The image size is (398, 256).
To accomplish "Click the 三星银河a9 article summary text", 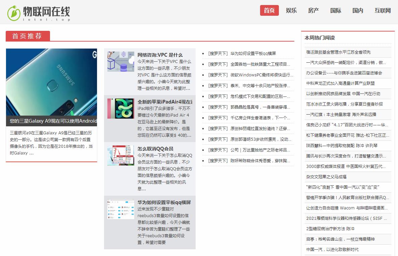I will 51,143.
